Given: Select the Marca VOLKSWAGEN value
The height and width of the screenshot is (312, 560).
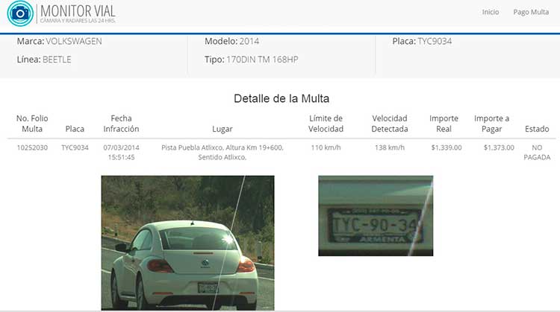Looking at the screenshot, I should pyautogui.click(x=74, y=41).
